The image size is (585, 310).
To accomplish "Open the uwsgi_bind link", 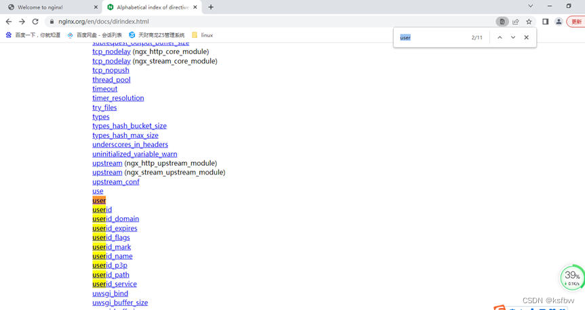I will pos(110,294).
